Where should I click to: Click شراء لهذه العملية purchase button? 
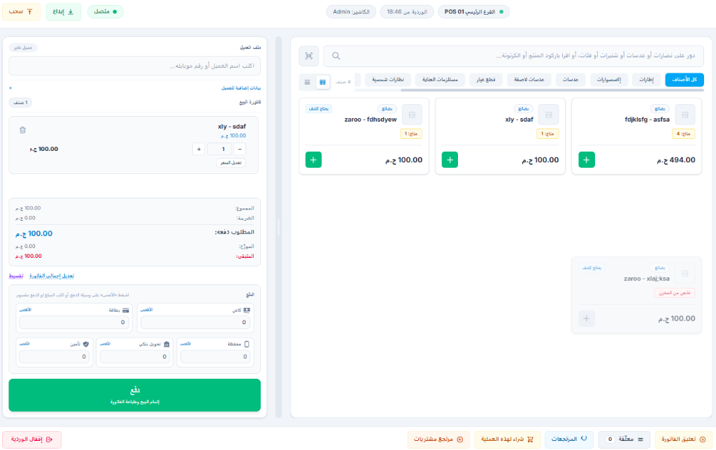click(508, 439)
